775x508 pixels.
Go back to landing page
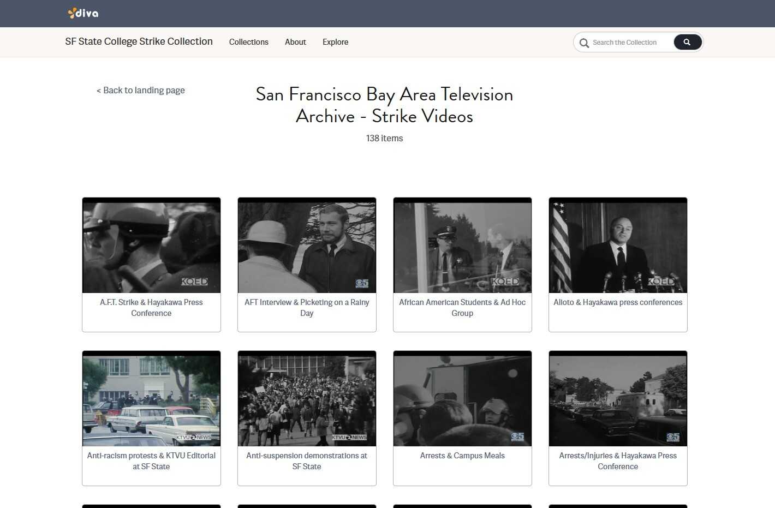(x=141, y=90)
